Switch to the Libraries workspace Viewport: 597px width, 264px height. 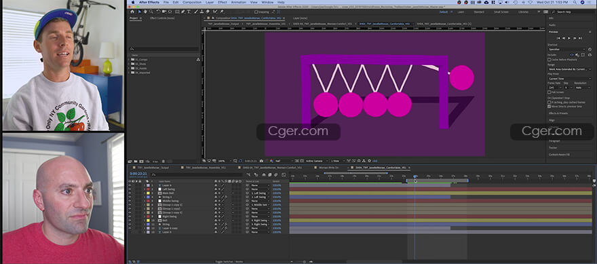tap(523, 12)
